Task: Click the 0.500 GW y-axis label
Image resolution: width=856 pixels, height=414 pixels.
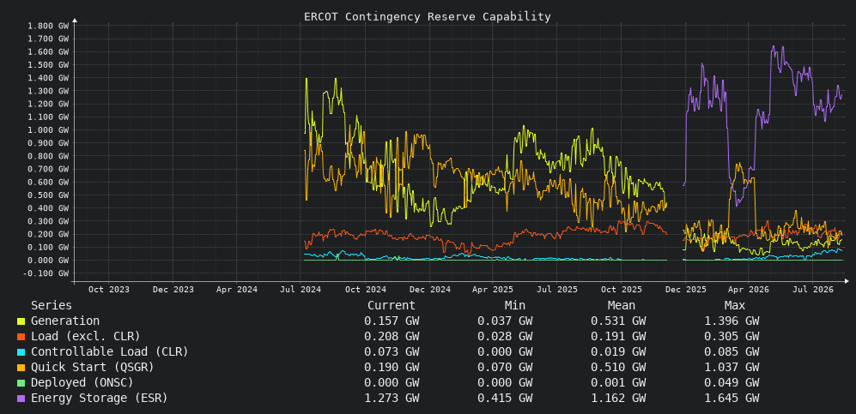Action: coord(48,195)
